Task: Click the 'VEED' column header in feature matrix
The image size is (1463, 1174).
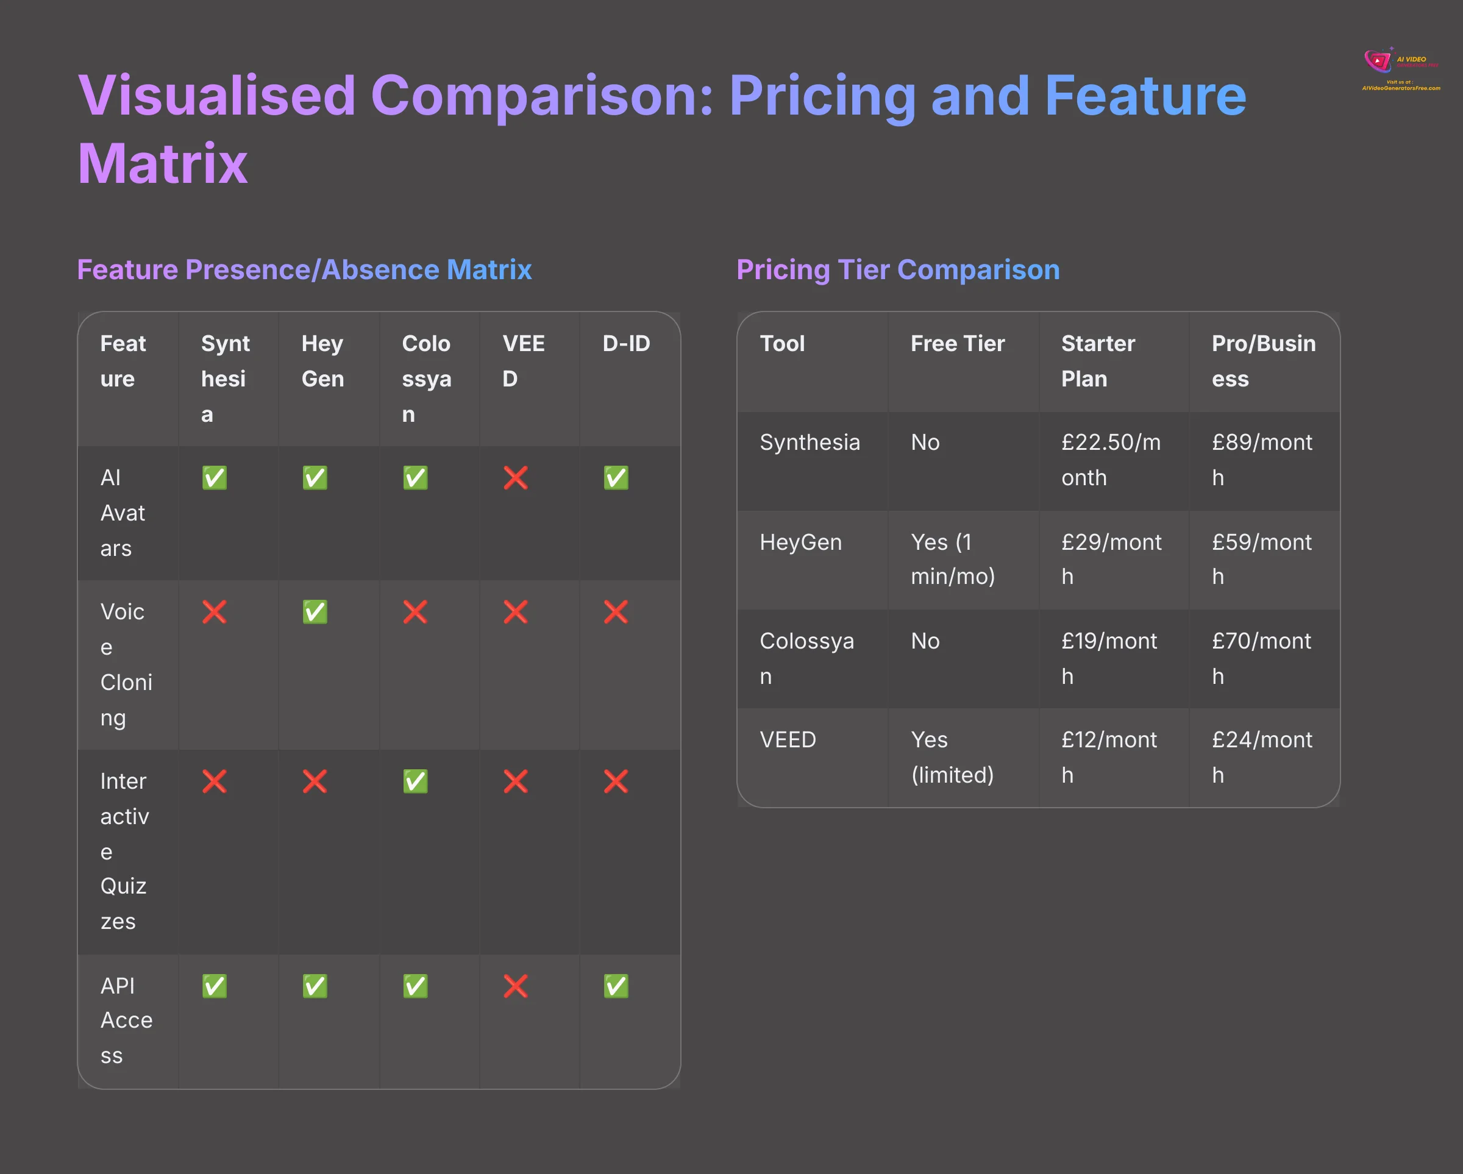Action: 523,361
